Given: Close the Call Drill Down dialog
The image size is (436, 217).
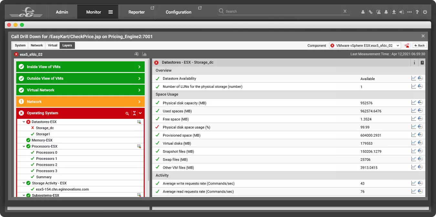Looking at the screenshot, I should coord(423,36).
